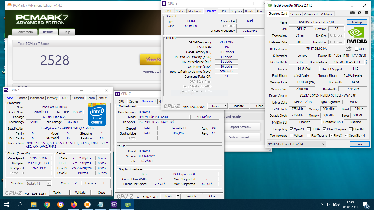Open Tools dropdown arrow in CPU-Z Memory window

225,106
